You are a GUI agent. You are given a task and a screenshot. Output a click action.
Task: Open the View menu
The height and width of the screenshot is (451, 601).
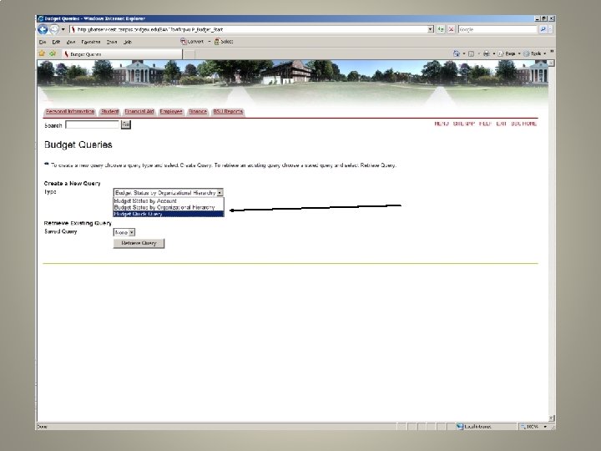(x=71, y=42)
